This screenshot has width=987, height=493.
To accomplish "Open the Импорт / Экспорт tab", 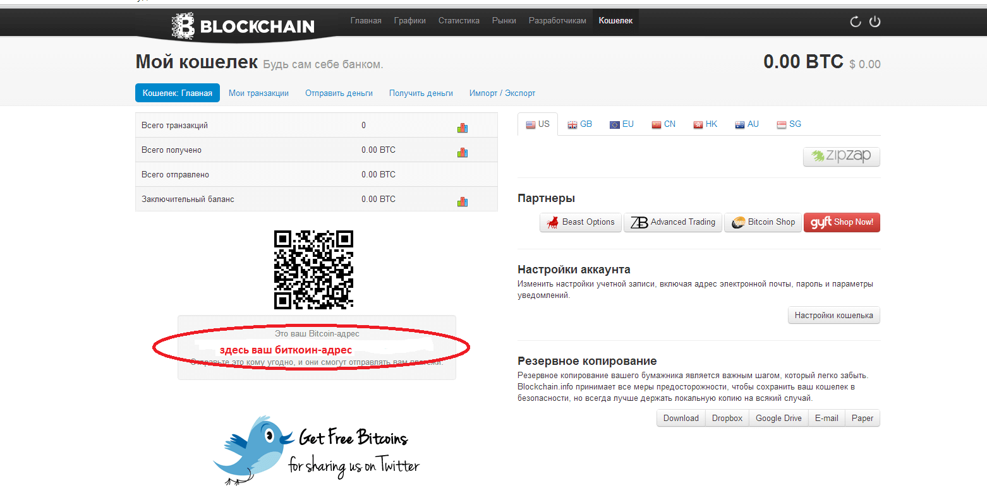I will (x=502, y=93).
